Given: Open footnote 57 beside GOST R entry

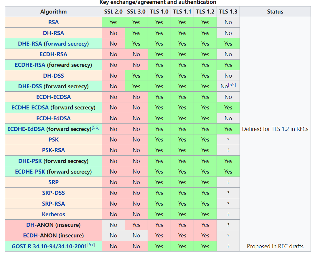Looking at the screenshot, I should click(91, 245).
